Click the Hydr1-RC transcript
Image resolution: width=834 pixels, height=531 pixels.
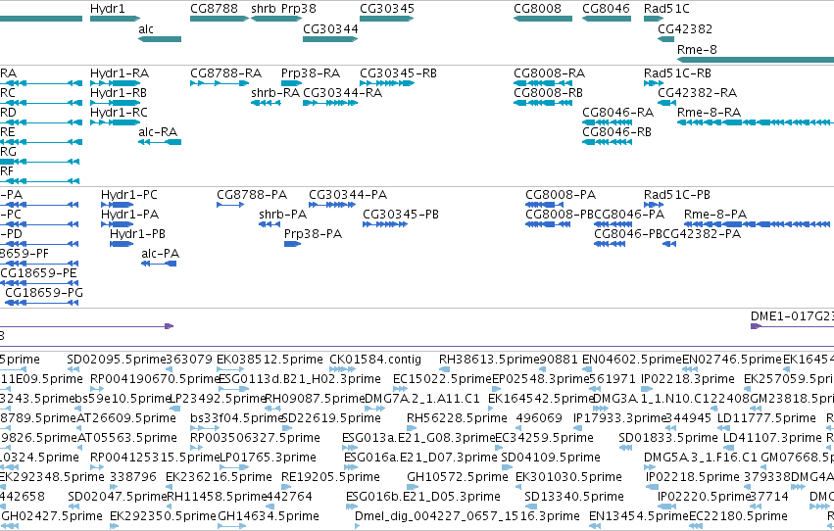(115, 122)
